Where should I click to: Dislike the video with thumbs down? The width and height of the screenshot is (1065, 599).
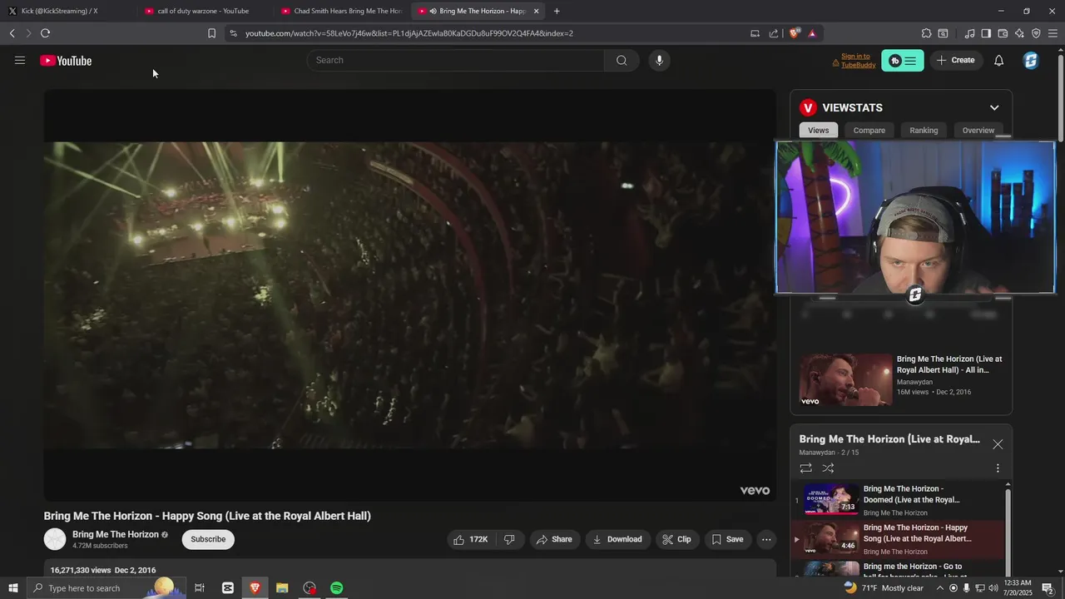(x=509, y=539)
